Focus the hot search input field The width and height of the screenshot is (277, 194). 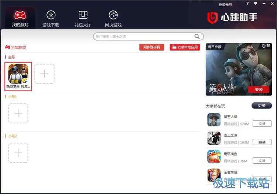pyautogui.click(x=148, y=37)
